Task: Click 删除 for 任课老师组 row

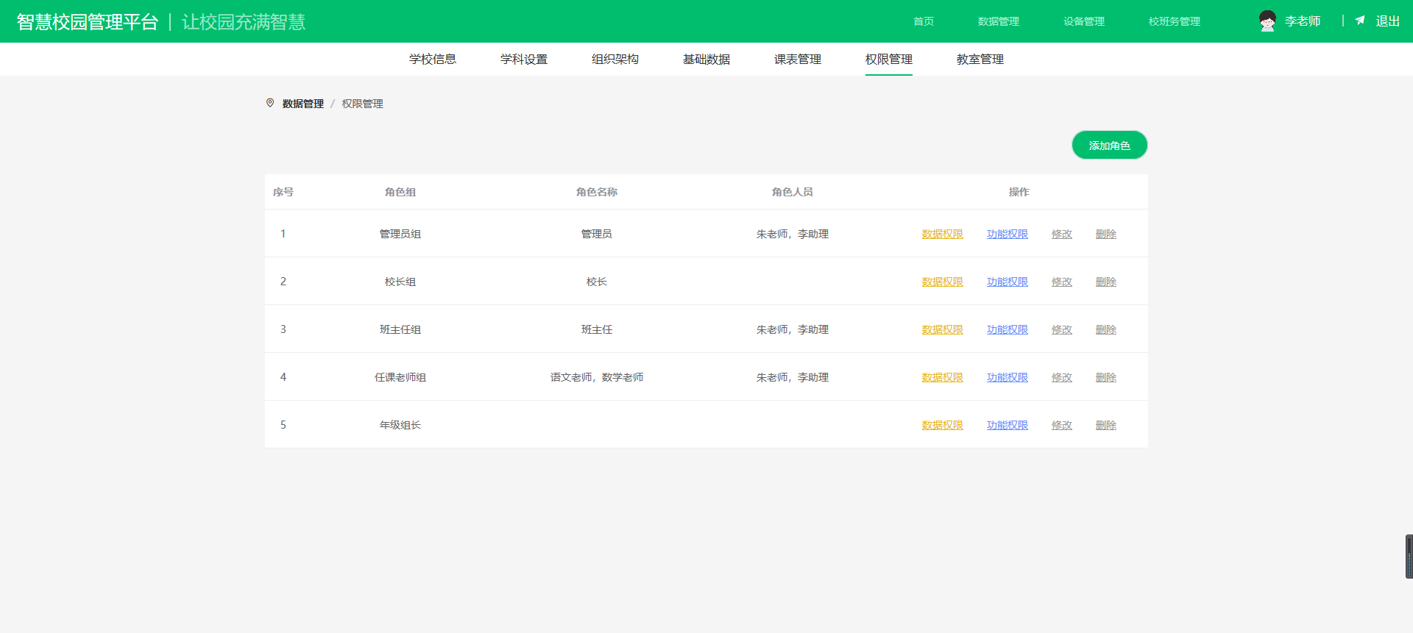Action: coord(1105,377)
